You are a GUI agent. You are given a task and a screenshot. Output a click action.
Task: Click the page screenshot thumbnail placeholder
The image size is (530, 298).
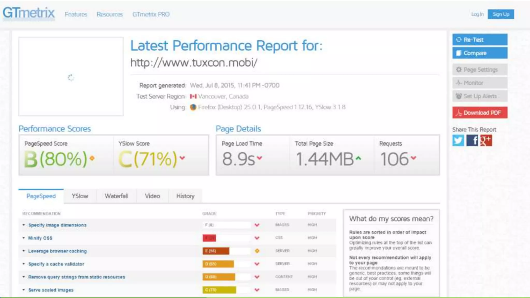point(71,77)
